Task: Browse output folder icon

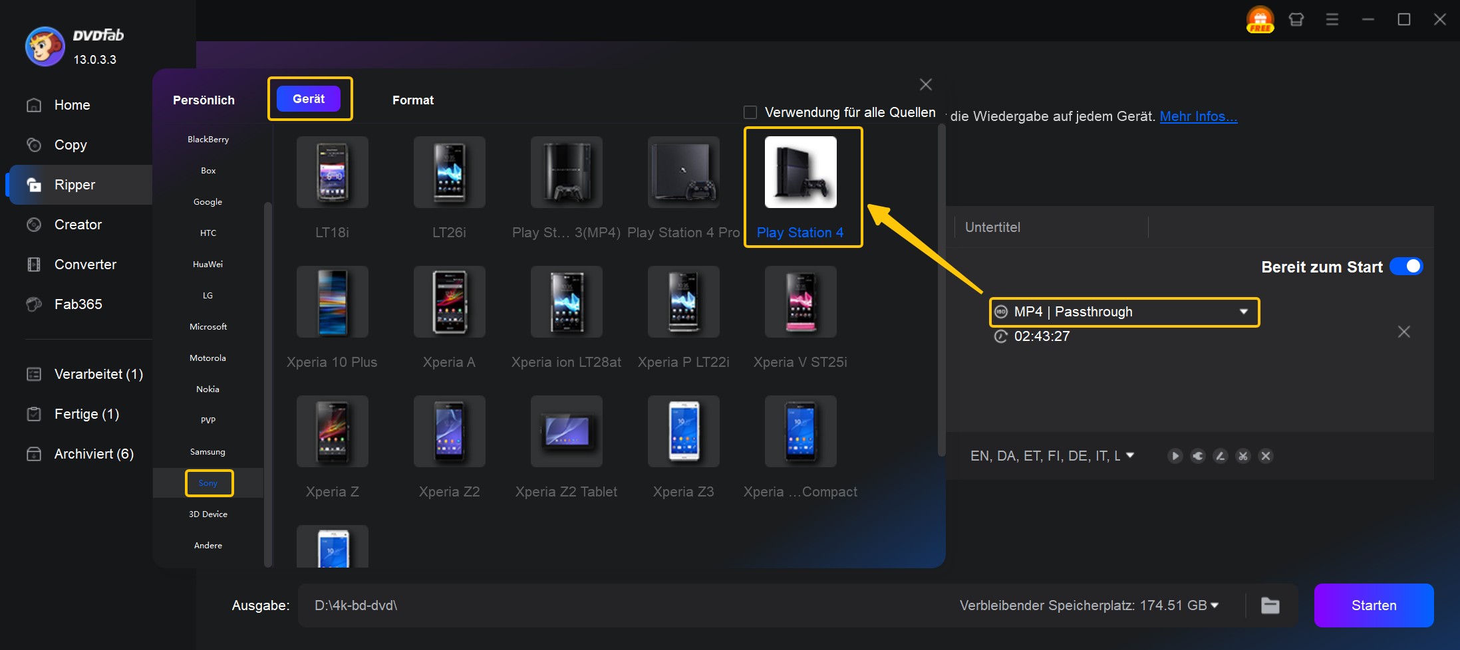Action: (1270, 605)
